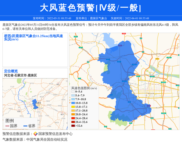
Task: Select the 0~5.4 wind speed swatch
Action: pyautogui.click(x=73, y=91)
